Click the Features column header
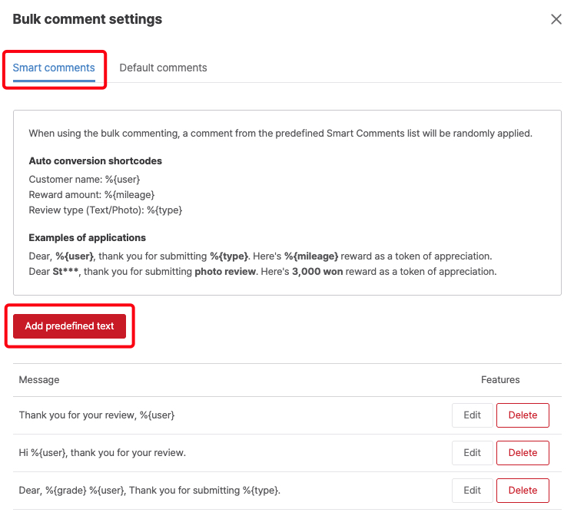Image resolution: width=574 pixels, height=519 pixels. 500,380
